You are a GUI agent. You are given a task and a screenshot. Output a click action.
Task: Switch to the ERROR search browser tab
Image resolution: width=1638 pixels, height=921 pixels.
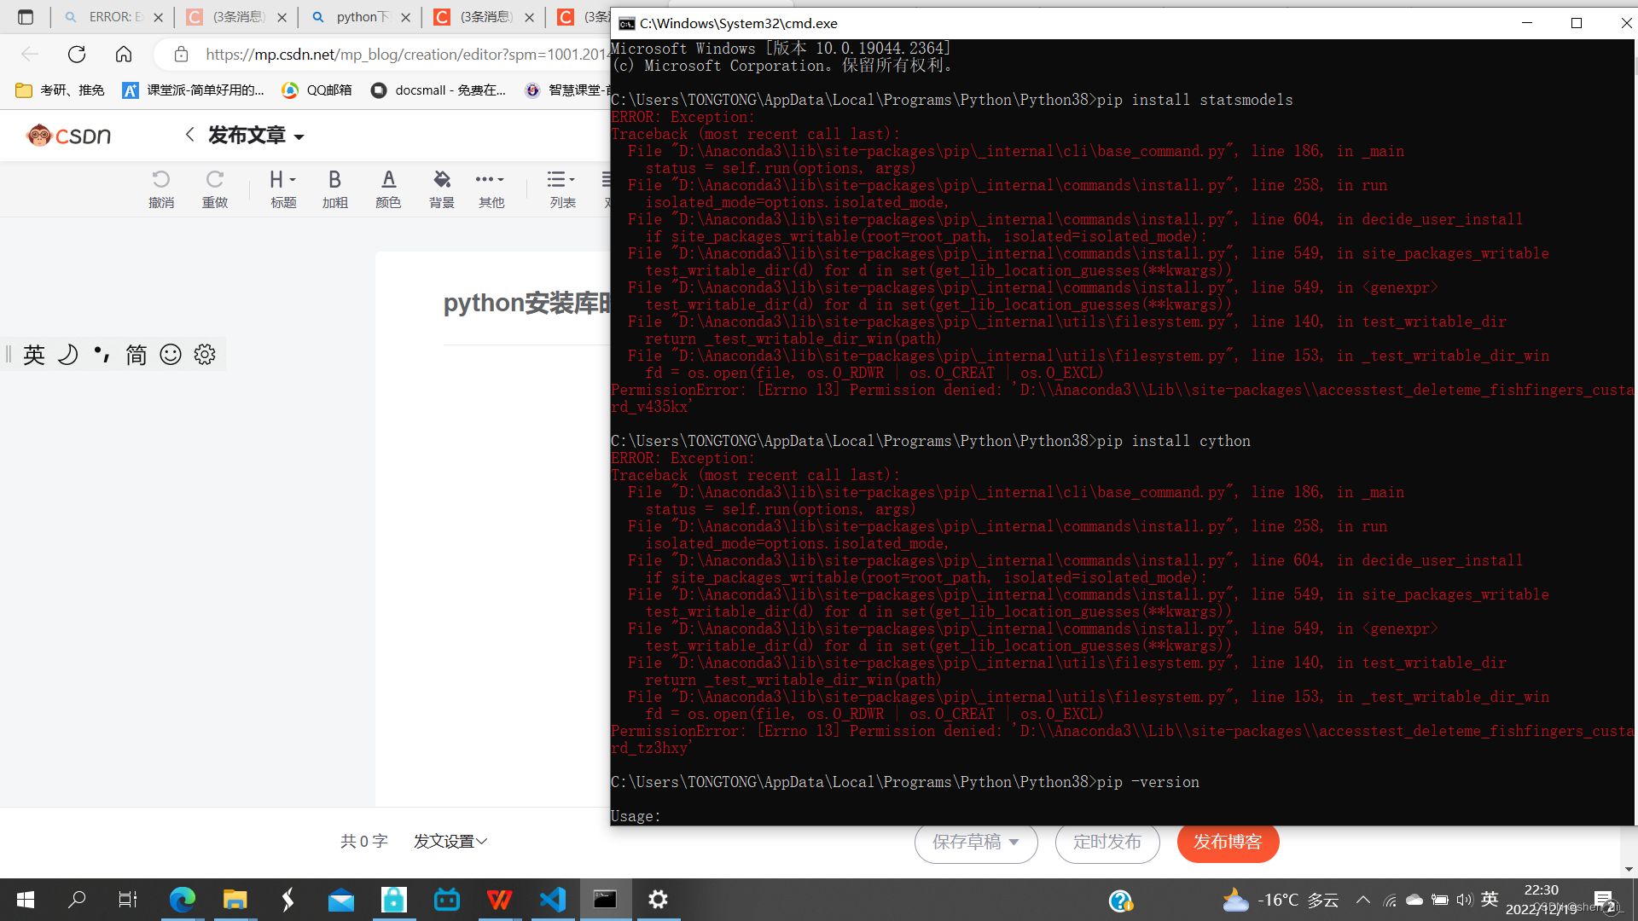point(111,17)
